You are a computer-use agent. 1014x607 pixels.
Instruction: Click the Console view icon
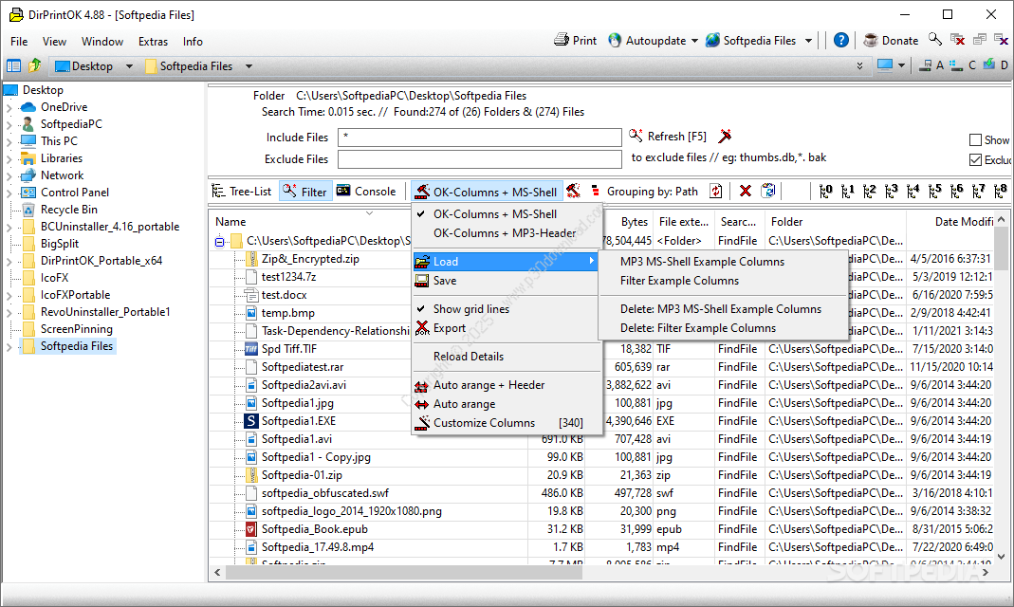(x=343, y=192)
